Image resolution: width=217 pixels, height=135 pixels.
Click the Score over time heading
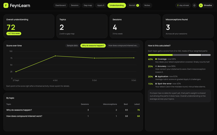coord(14,46)
